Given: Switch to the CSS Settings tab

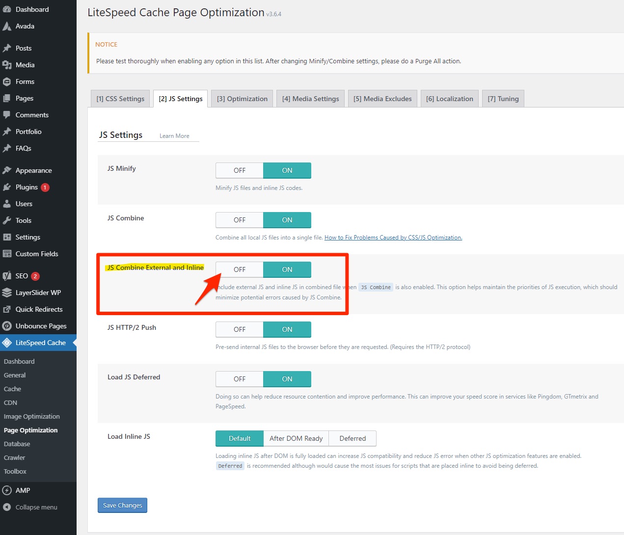Looking at the screenshot, I should click(120, 99).
